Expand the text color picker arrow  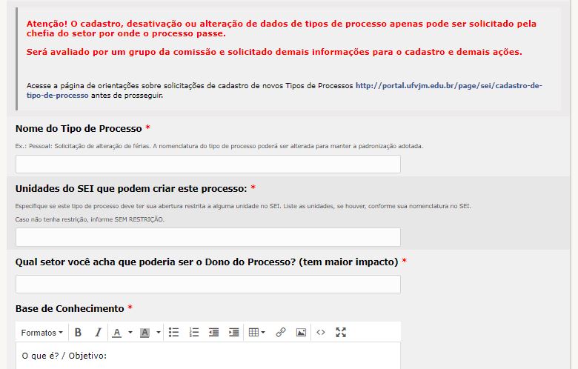click(130, 333)
